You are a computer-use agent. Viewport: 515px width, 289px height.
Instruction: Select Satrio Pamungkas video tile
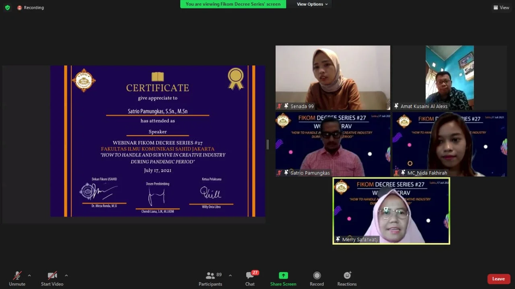(x=333, y=144)
